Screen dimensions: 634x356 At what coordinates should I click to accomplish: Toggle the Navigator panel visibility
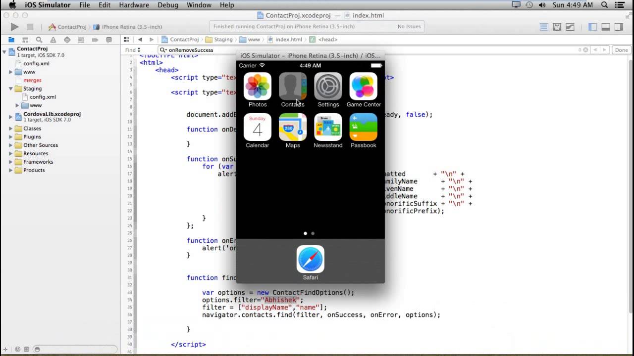pyautogui.click(x=593, y=27)
